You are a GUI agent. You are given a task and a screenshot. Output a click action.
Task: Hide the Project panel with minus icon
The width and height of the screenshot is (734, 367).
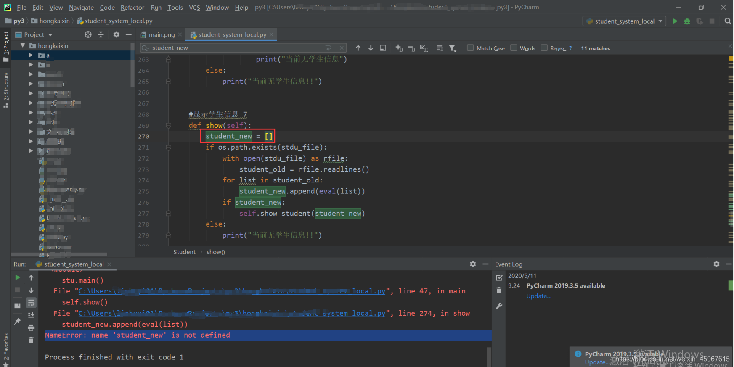pyautogui.click(x=129, y=34)
